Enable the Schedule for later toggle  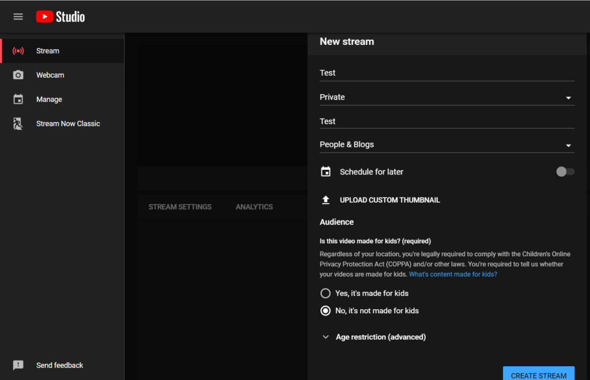coord(565,172)
